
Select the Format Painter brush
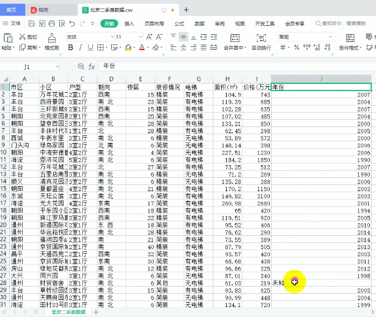pyautogui.click(x=52, y=38)
